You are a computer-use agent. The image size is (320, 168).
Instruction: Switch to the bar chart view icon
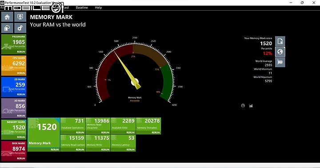(x=251, y=105)
